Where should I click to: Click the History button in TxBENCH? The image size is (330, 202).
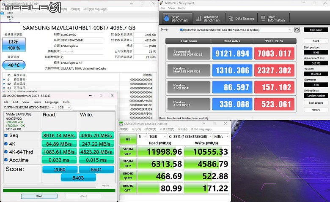pyautogui.click(x=316, y=110)
